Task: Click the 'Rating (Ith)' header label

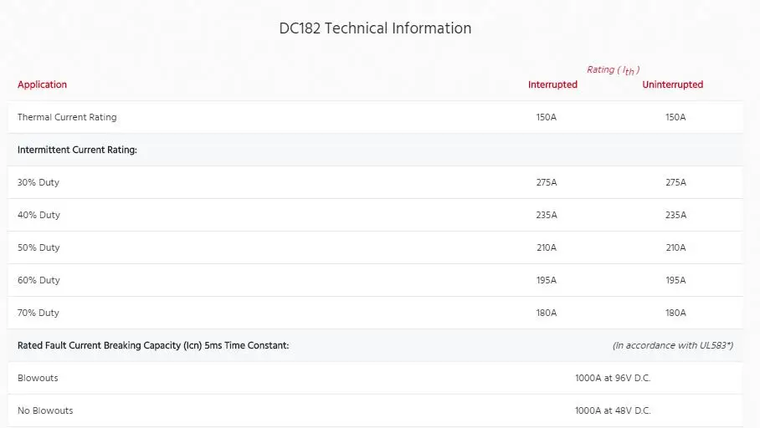Action: 614,70
